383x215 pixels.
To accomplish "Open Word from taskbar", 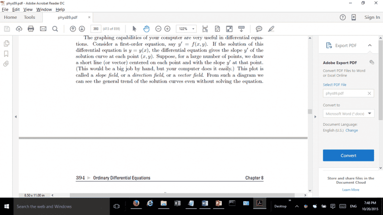I will [x=205, y=204].
